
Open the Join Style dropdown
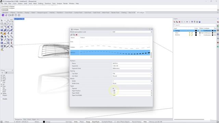click(132, 76)
